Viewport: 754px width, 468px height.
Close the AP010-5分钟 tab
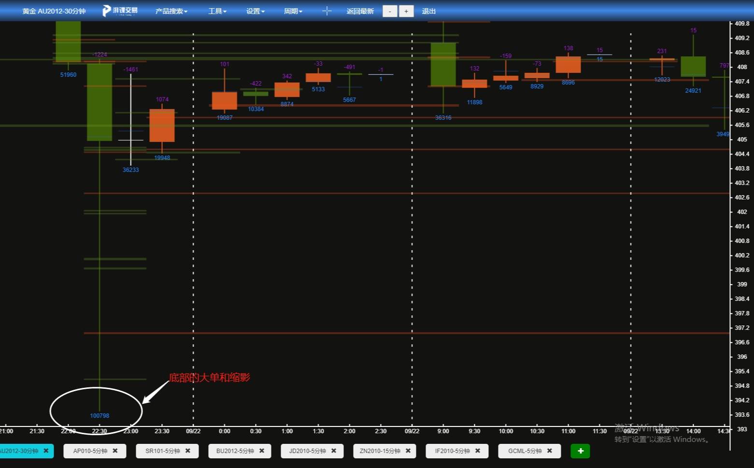coord(115,451)
